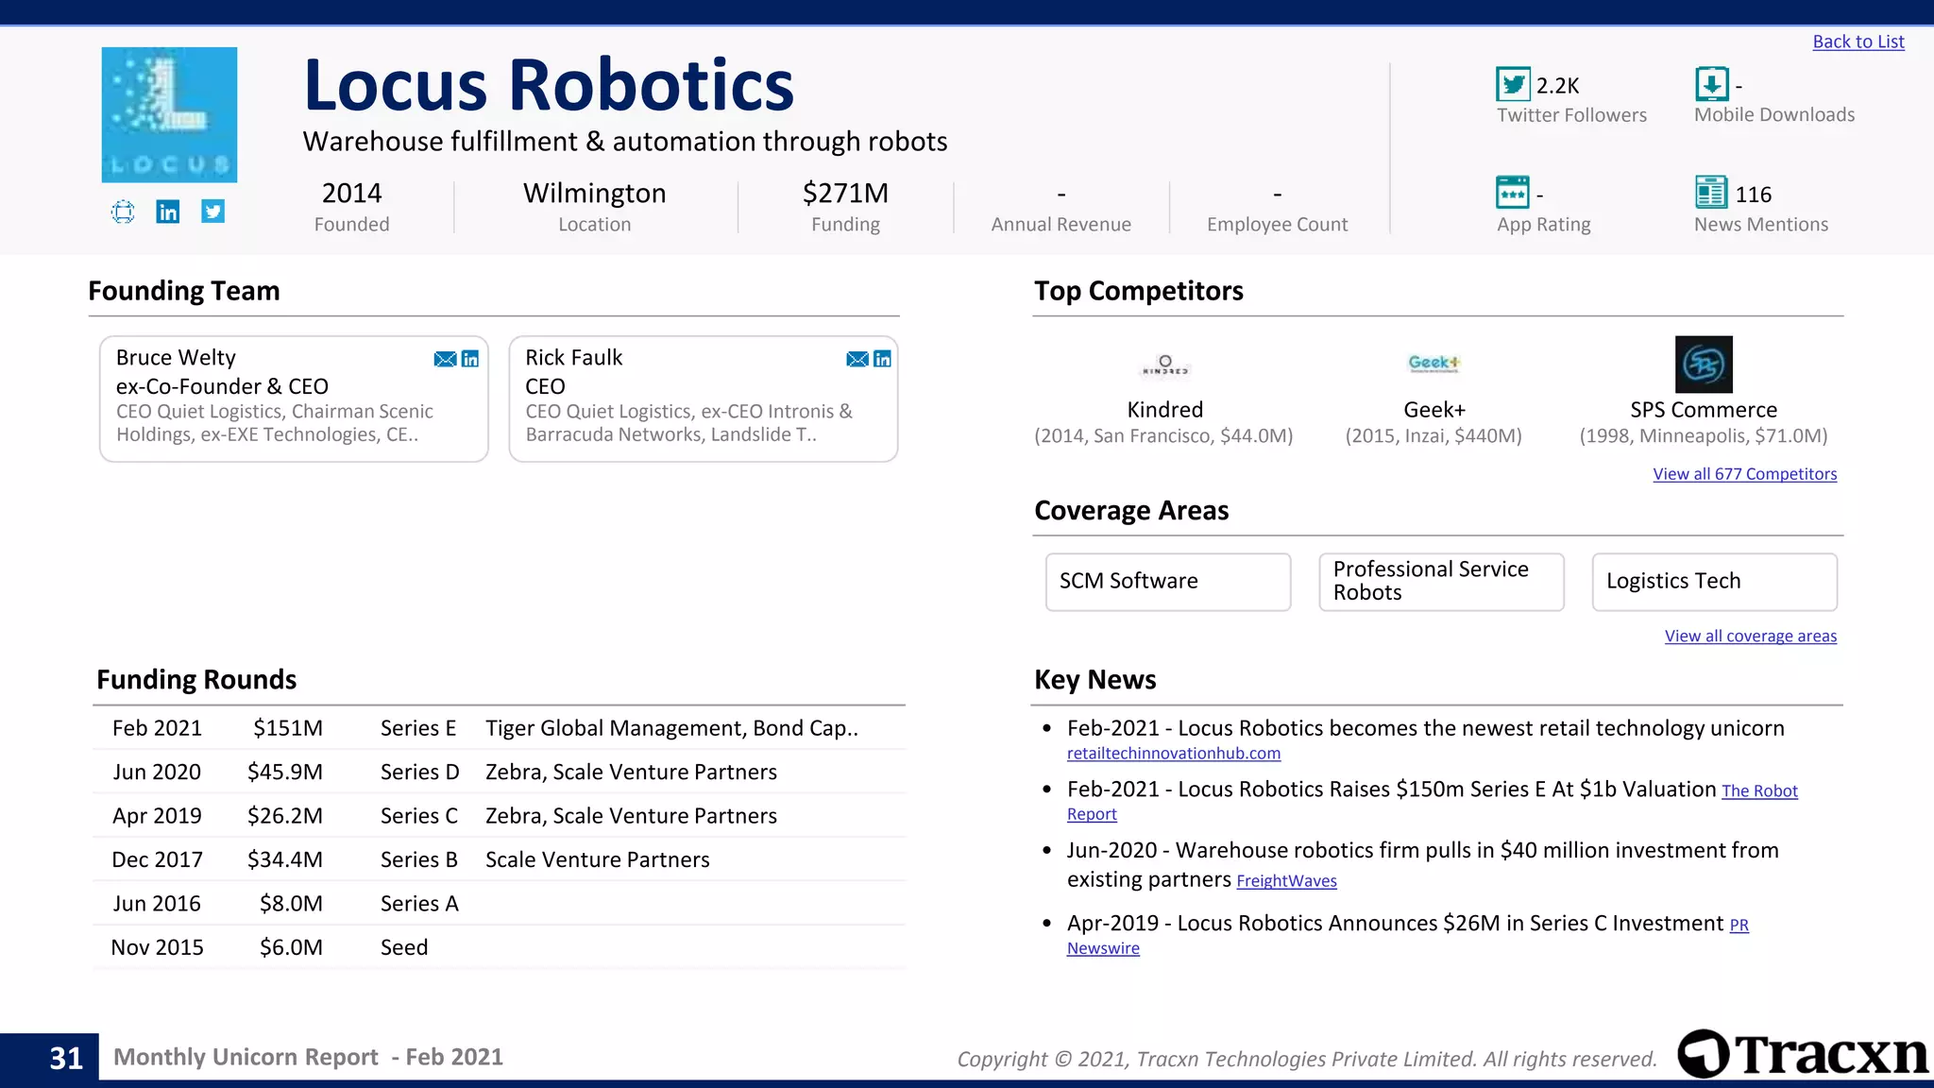This screenshot has width=1934, height=1088.
Task: Click the Locus Robotics title heading
Action: pyautogui.click(x=549, y=85)
